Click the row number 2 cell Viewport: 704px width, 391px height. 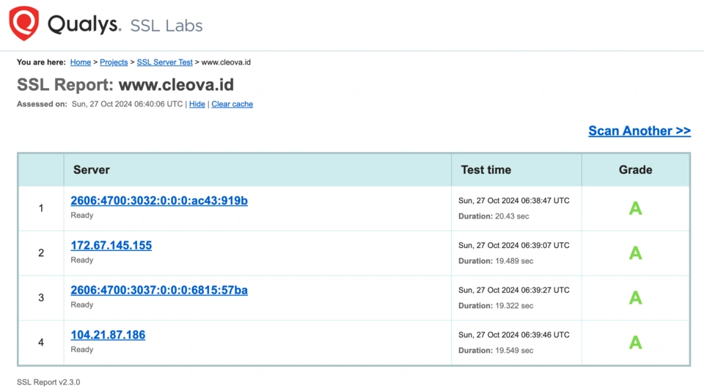pyautogui.click(x=41, y=253)
